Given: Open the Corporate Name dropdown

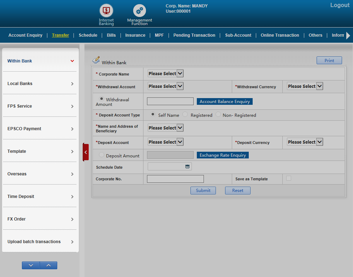Looking at the screenshot, I should tap(165, 73).
